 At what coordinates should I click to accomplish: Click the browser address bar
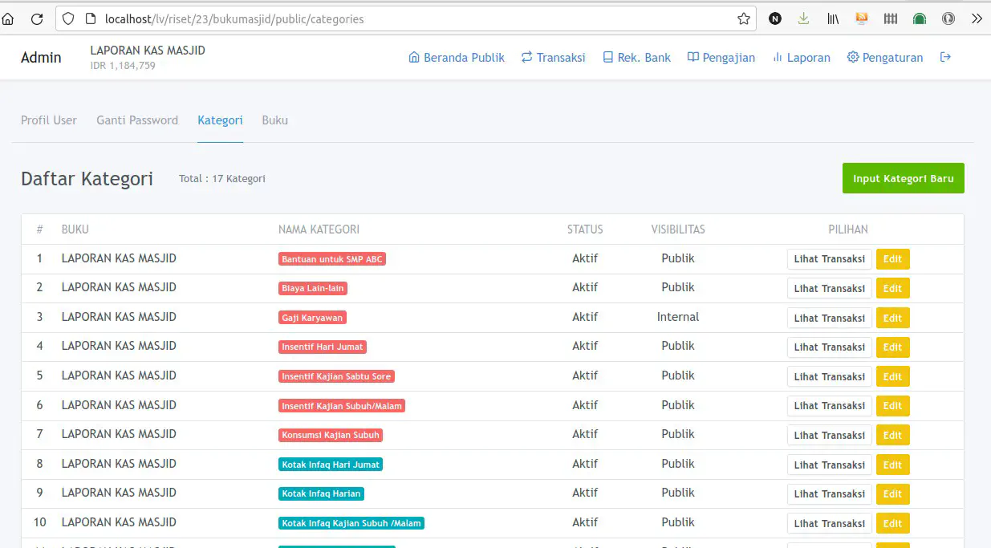pyautogui.click(x=401, y=18)
